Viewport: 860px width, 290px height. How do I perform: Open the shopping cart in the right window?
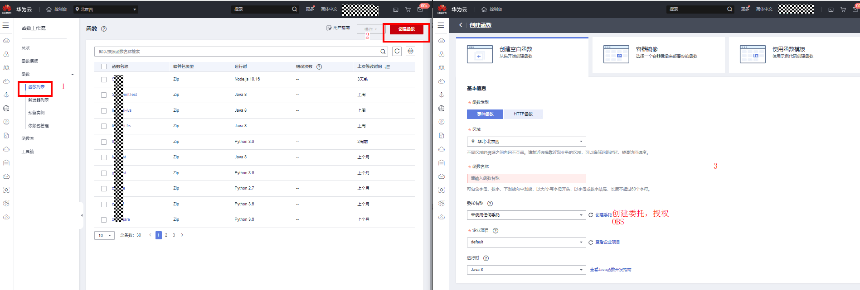pyautogui.click(x=843, y=10)
